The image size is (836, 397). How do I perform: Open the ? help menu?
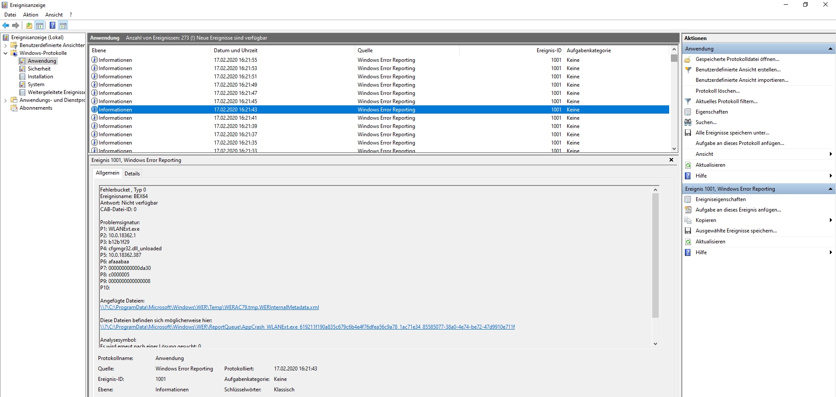[71, 15]
